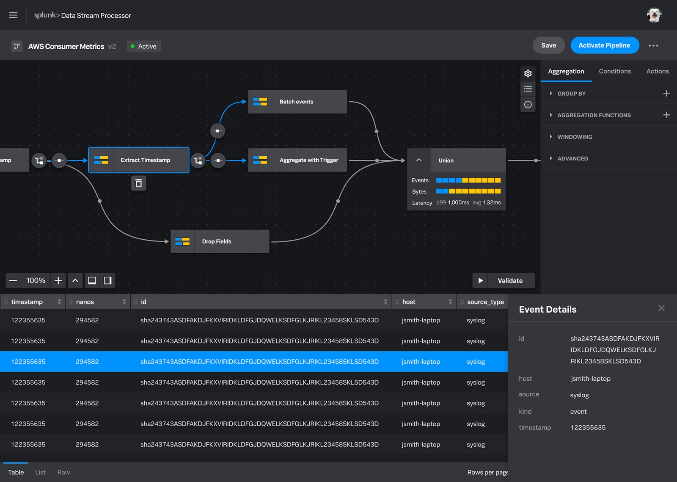
Task: Zoom in with the plus button
Action: (x=58, y=280)
